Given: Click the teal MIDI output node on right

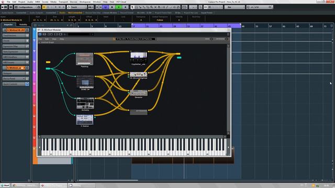Looking at the screenshot, I should [x=179, y=57].
